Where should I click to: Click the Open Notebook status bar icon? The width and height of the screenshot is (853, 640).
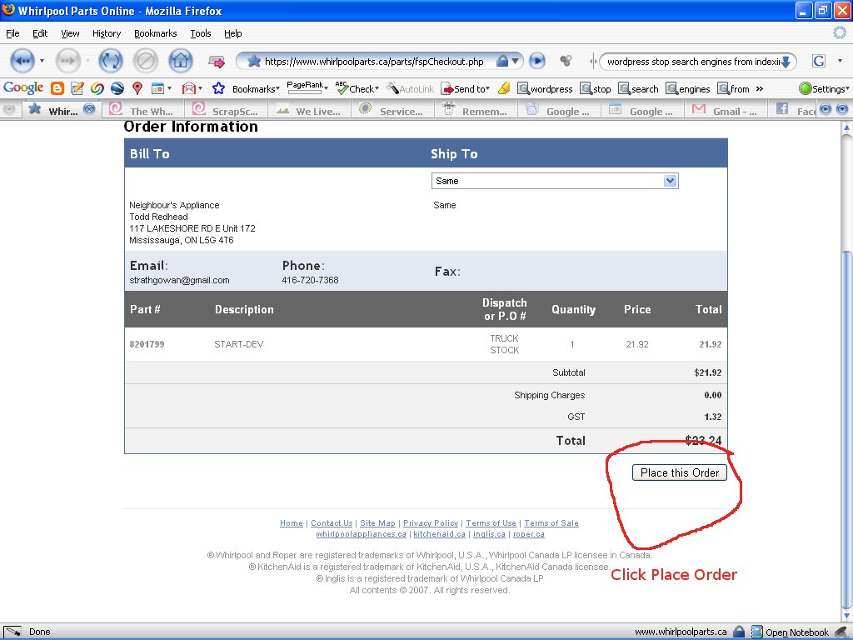point(756,632)
